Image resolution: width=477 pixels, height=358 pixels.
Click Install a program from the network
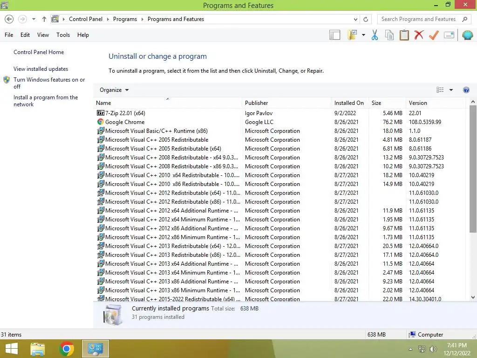pyautogui.click(x=46, y=101)
